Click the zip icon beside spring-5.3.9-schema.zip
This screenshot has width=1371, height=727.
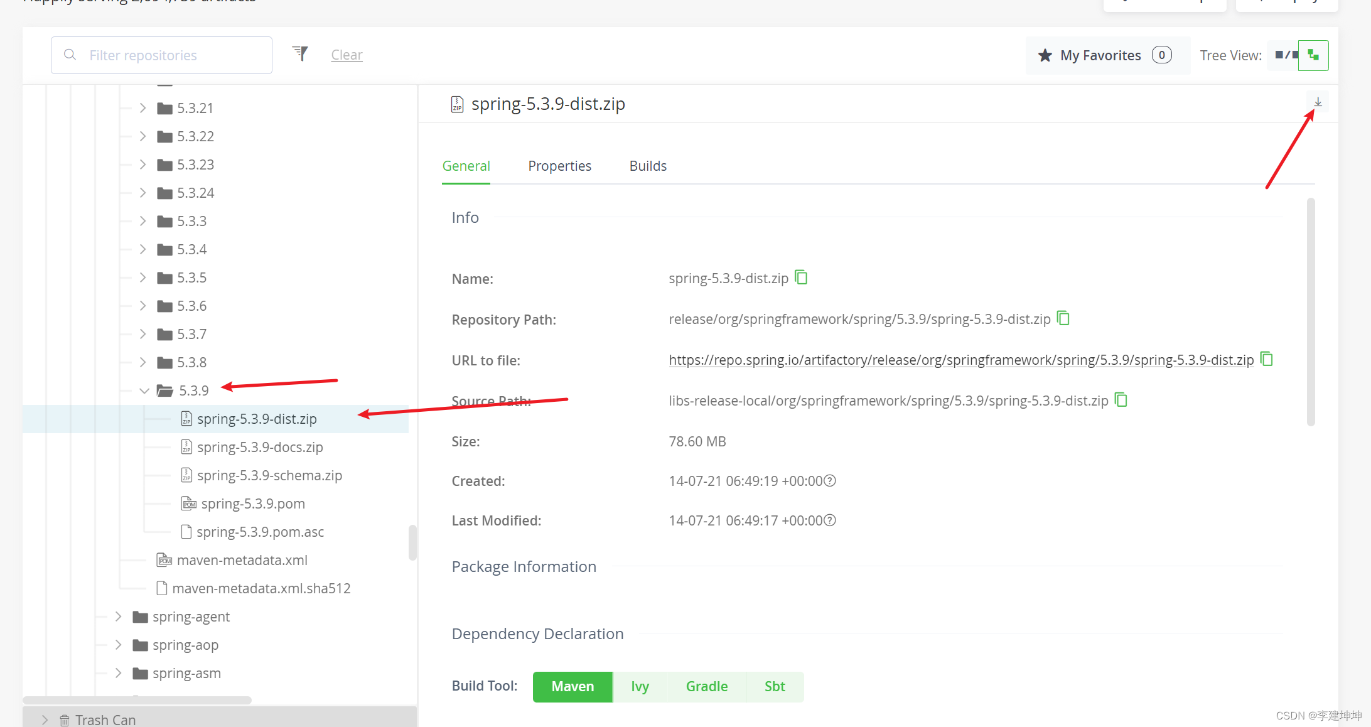(x=186, y=475)
